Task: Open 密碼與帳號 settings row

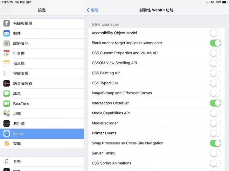Action: click(x=42, y=23)
